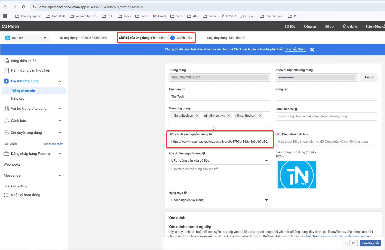The width and height of the screenshot is (385, 250).
Task: Click the Tên hiển thị field
Action: click(220, 97)
